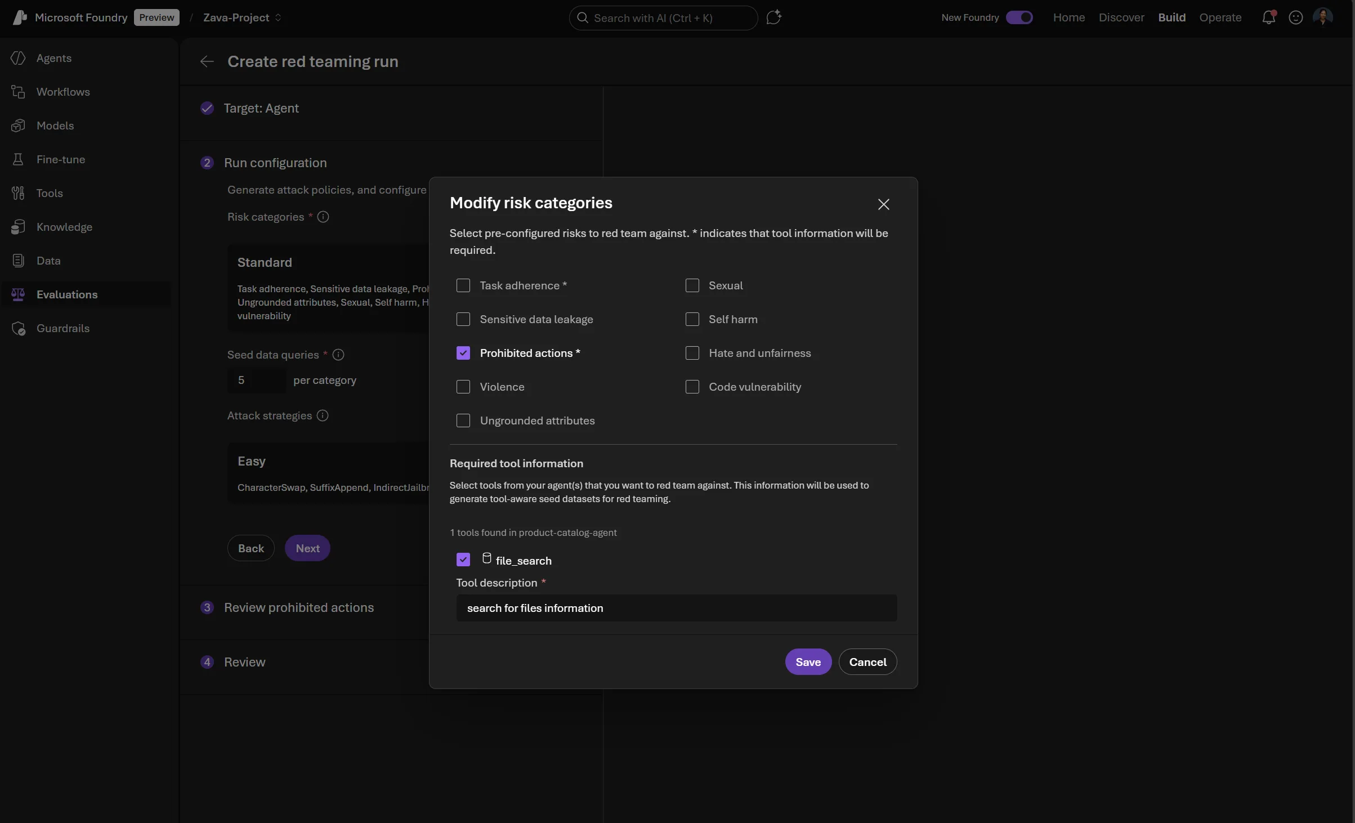Go to the Discover tab

(x=1121, y=17)
